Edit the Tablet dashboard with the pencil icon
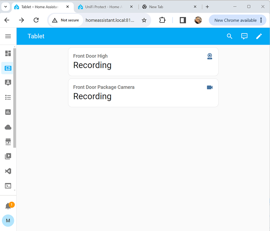The width and height of the screenshot is (270, 231). pyautogui.click(x=259, y=36)
